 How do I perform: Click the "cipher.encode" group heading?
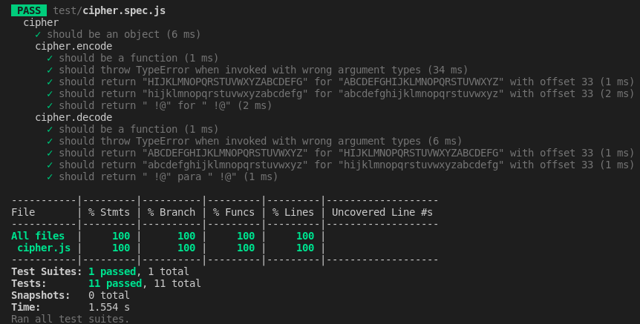[x=74, y=46]
